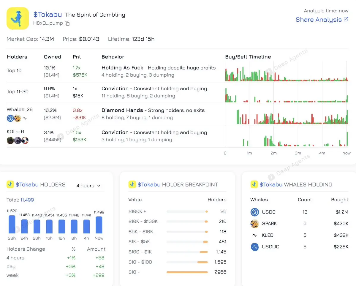Select the Top 11-30 holders row label
The height and width of the screenshot is (286, 356).
coord(18,91)
